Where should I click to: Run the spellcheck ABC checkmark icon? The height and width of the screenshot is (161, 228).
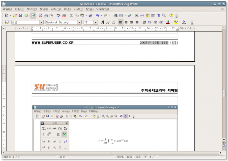[x=59, y=16]
